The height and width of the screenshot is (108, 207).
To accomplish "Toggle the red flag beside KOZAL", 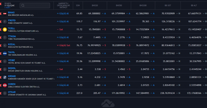I will click(x=1, y=45).
